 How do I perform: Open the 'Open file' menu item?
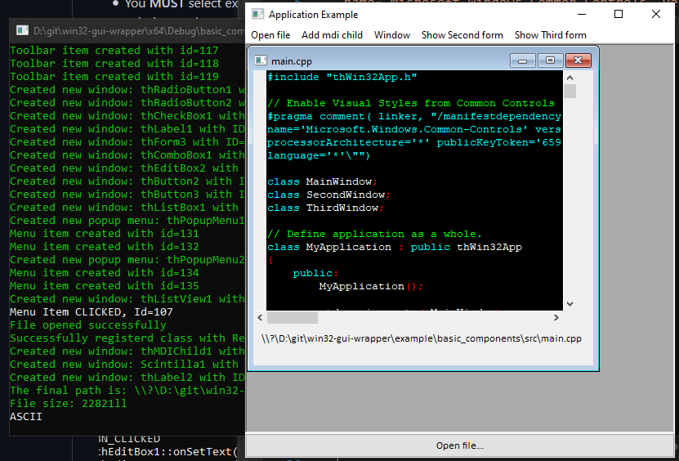pyautogui.click(x=270, y=35)
